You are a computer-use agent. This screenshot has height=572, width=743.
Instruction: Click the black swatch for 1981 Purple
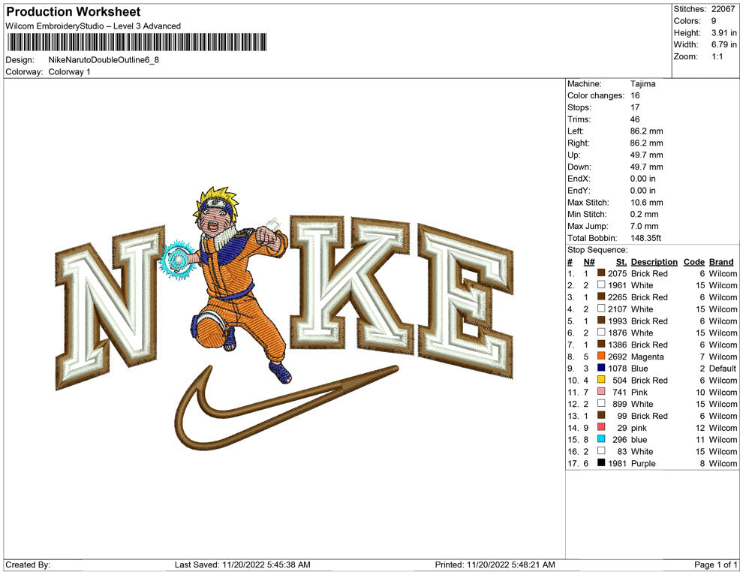click(x=601, y=462)
